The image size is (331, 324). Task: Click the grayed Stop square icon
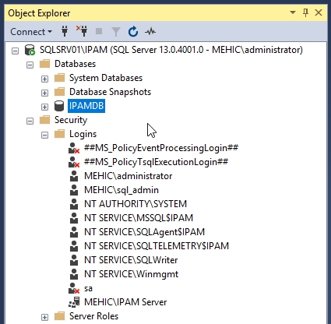(x=99, y=31)
